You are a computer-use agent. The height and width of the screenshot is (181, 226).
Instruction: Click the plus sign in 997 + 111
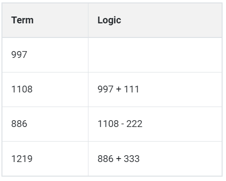click(x=119, y=89)
